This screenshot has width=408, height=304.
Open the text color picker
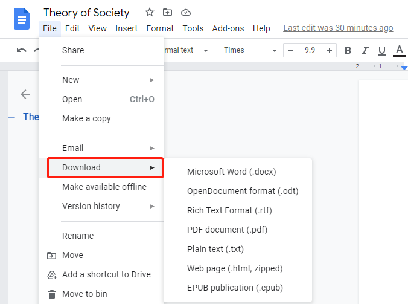coord(399,51)
